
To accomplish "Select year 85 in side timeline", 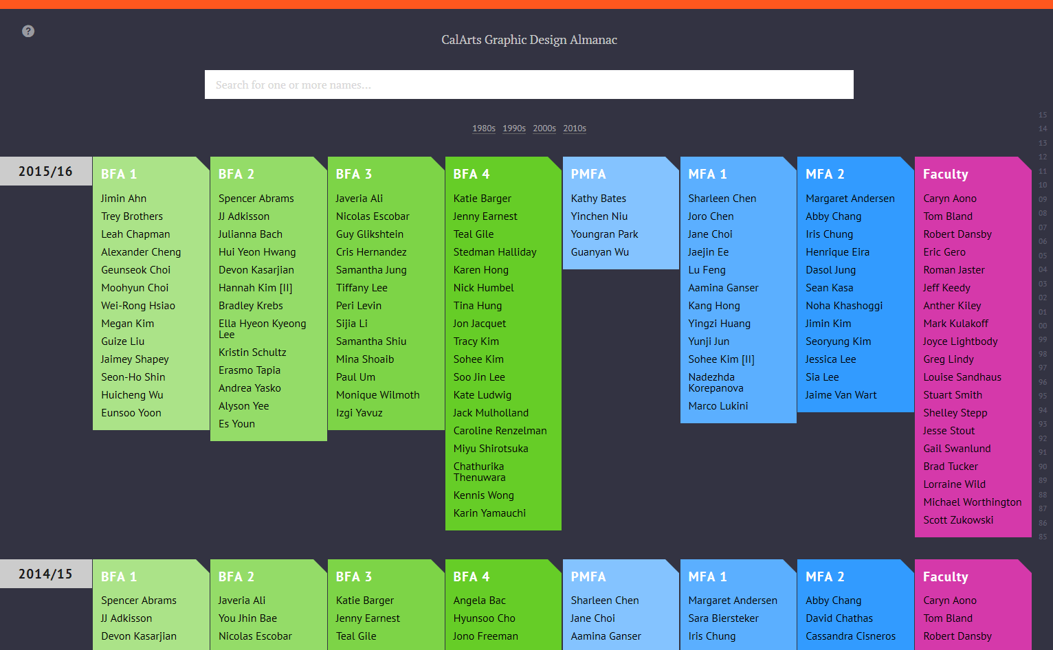I will [1043, 537].
